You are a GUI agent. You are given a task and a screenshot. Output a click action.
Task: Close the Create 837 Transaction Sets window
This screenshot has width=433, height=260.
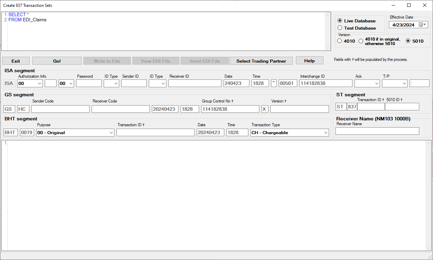click(425, 5)
